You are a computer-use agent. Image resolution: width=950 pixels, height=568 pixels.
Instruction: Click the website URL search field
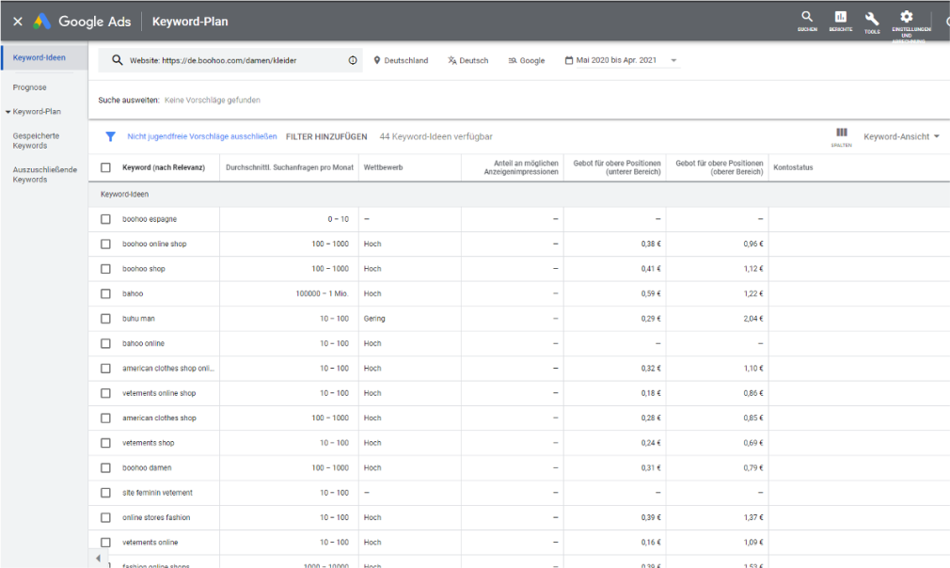[230, 60]
